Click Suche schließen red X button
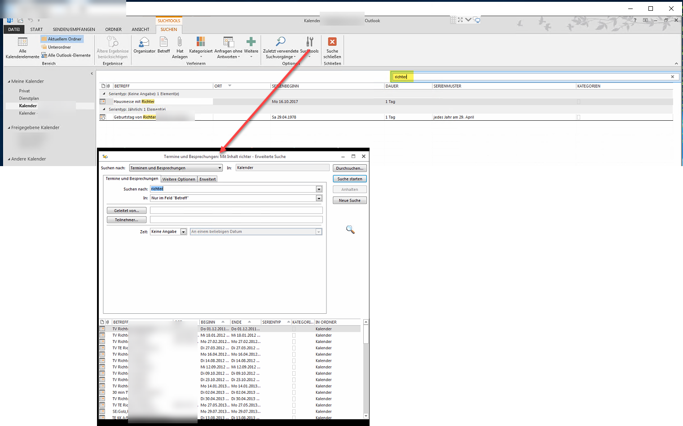Image resolution: width=683 pixels, height=426 pixels. 332,48
